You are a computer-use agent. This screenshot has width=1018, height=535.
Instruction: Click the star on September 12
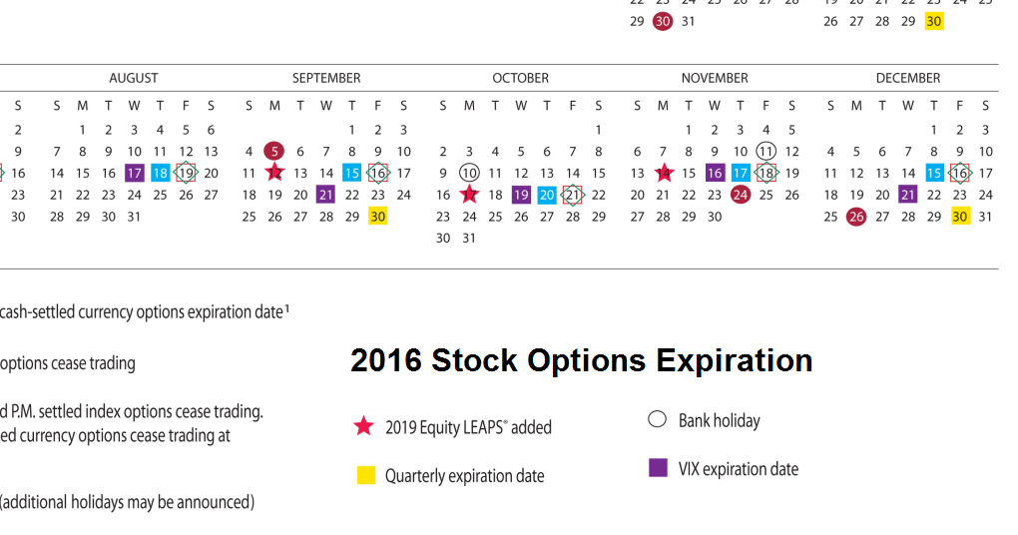coord(275,173)
